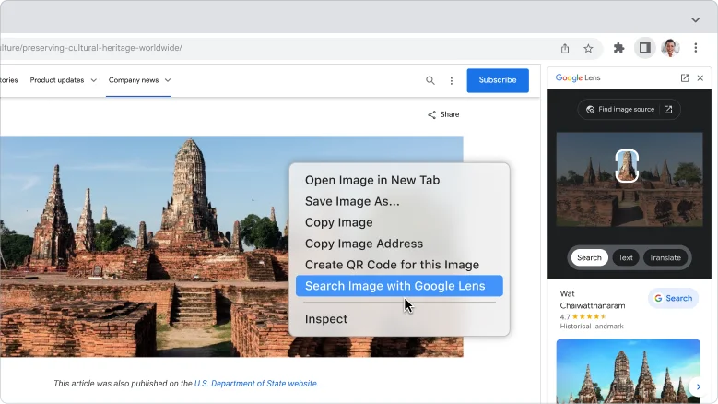Toggle the side panel button in toolbar
The image size is (718, 404).
(645, 48)
